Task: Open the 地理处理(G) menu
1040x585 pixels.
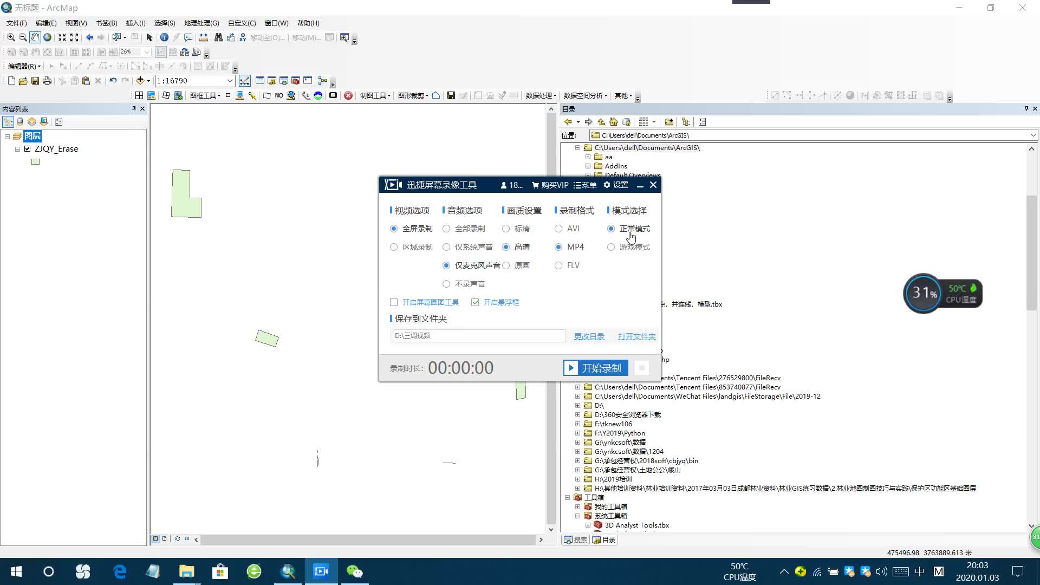Action: [x=201, y=23]
